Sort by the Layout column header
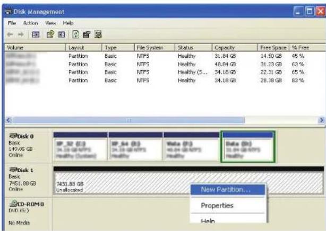Screen dimensions: 326x231 point(84,48)
